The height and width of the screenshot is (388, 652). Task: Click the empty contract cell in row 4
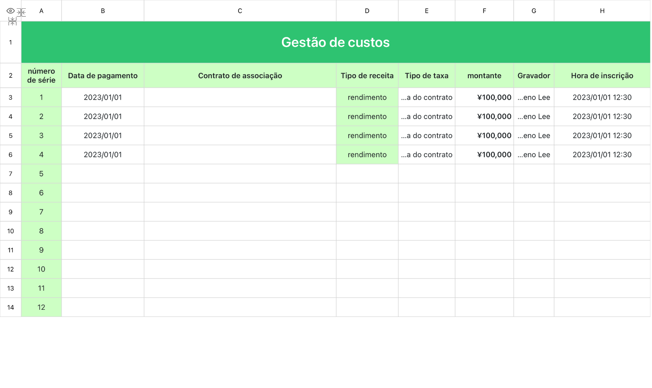coord(240,116)
